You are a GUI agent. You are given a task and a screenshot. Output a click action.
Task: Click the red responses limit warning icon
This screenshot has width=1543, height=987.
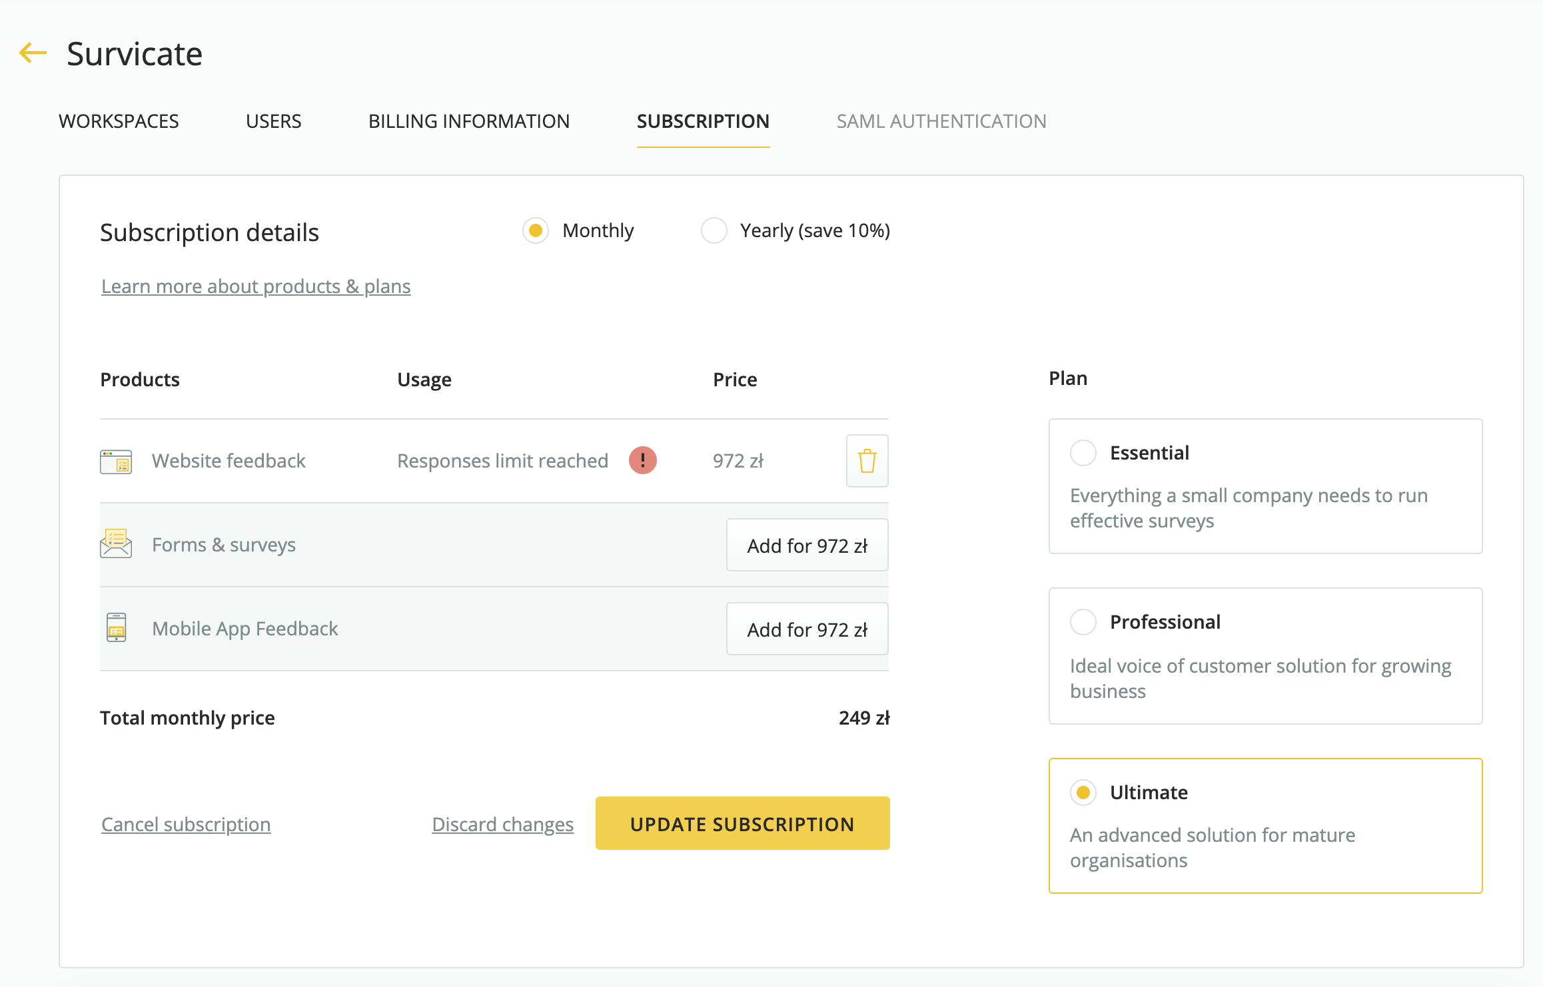click(x=642, y=460)
